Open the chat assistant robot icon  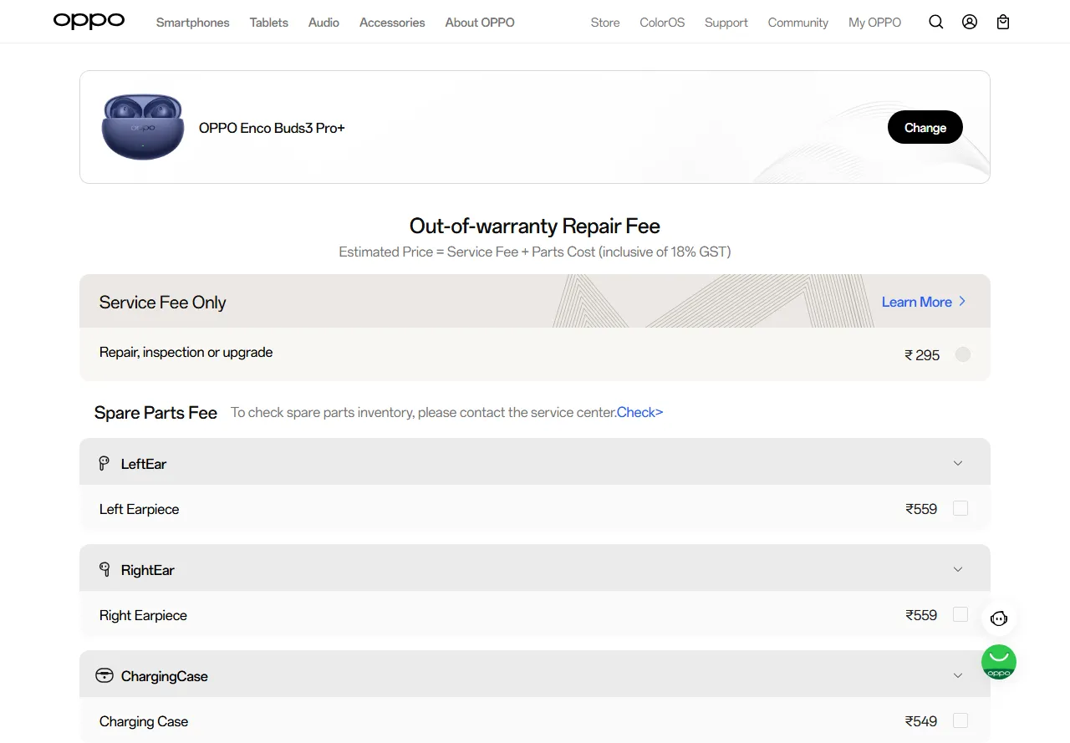[x=999, y=618]
